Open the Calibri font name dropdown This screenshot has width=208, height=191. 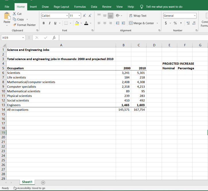(x=67, y=16)
